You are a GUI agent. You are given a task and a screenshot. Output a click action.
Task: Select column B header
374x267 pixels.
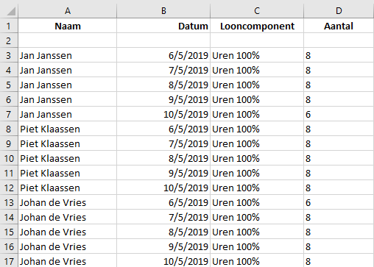163,10
